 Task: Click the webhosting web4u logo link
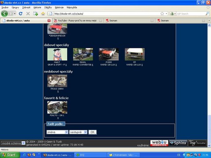pyautogui.click(x=159, y=143)
